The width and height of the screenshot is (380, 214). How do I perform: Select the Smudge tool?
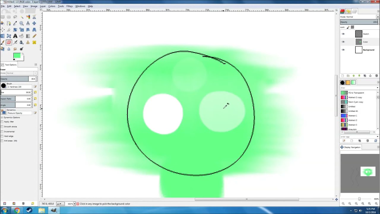[15, 49]
